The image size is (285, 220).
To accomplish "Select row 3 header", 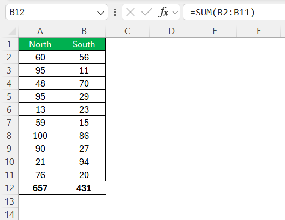I will click(9, 70).
